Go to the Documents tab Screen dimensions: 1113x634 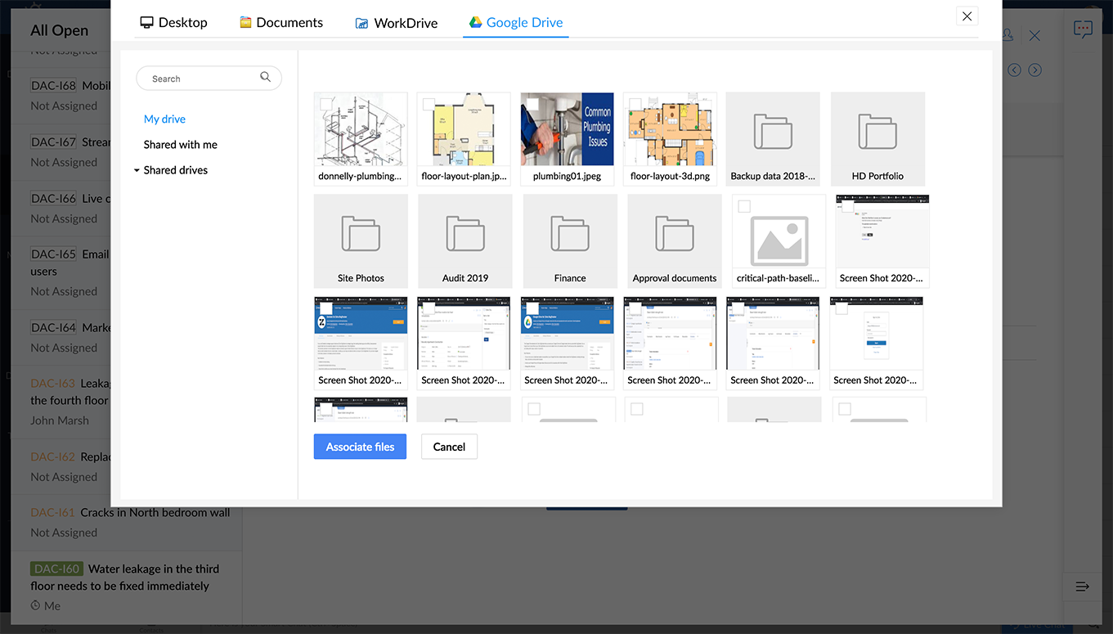coord(280,23)
